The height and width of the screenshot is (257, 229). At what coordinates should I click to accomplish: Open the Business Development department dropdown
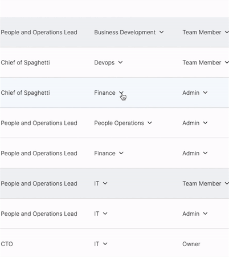coord(129,32)
